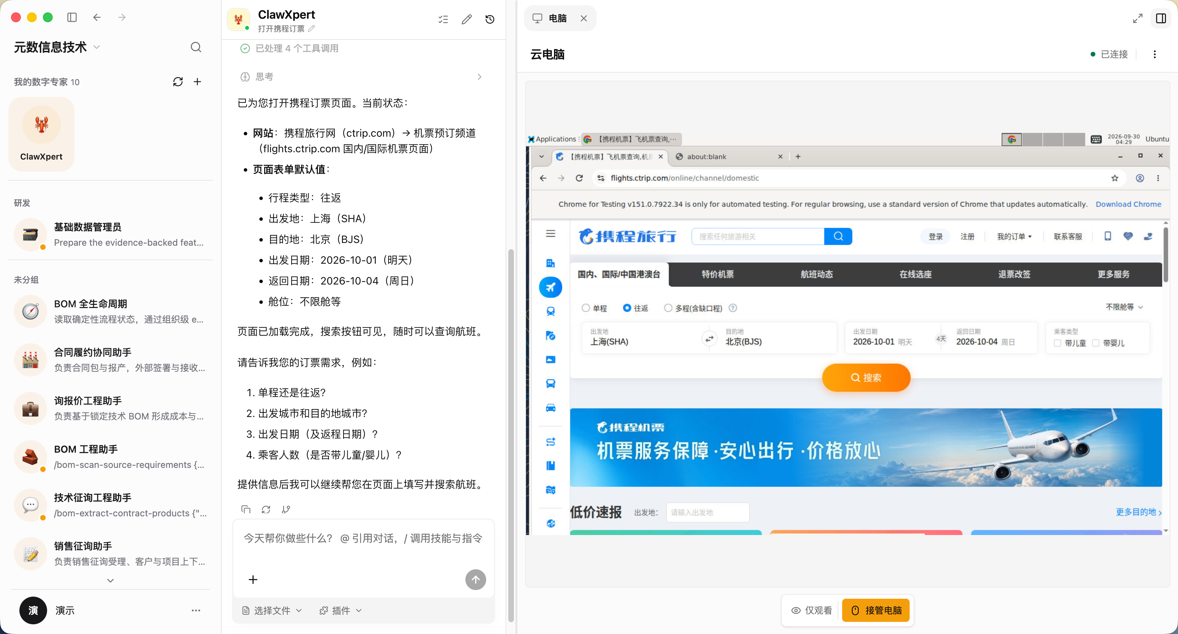This screenshot has width=1178, height=634.
Task: Open the 退票改签 tab
Action: (1014, 274)
